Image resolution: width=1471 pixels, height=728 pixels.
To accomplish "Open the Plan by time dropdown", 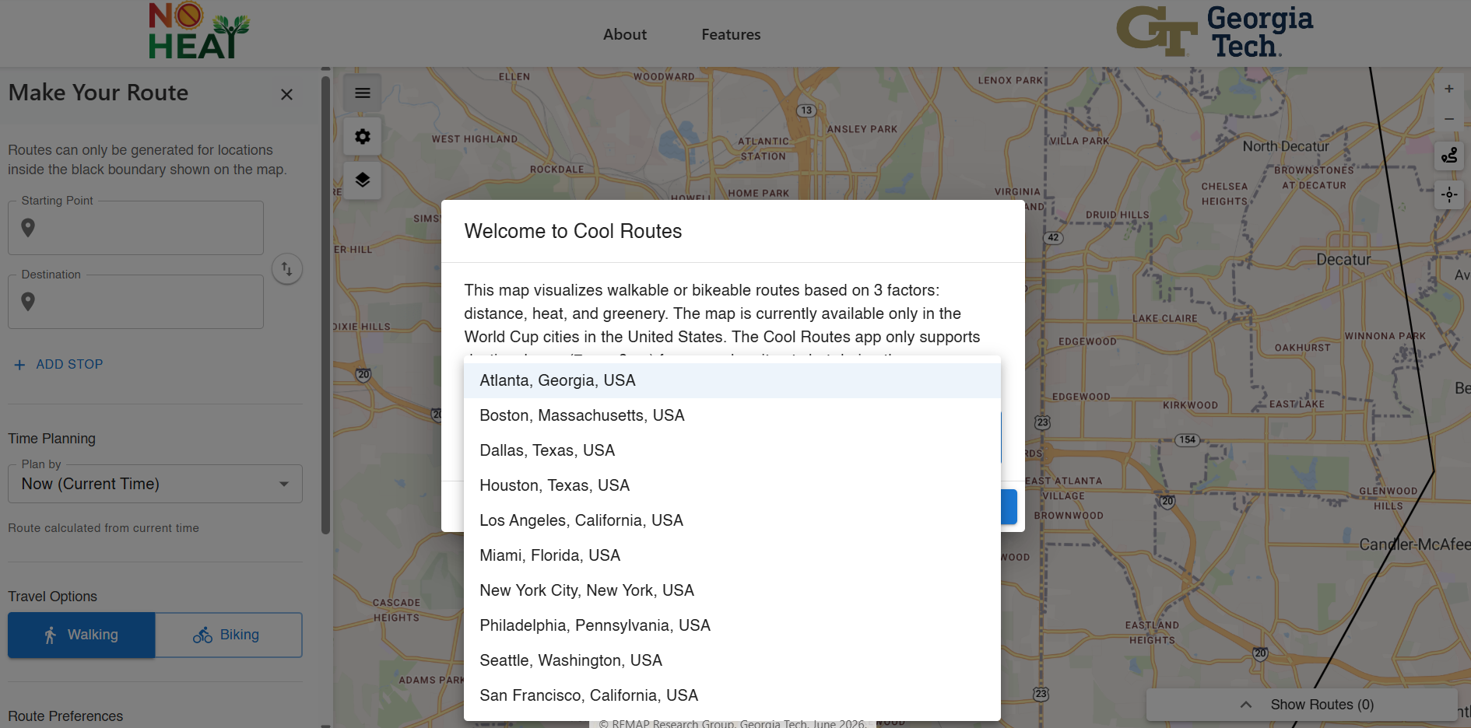I will pos(155,484).
